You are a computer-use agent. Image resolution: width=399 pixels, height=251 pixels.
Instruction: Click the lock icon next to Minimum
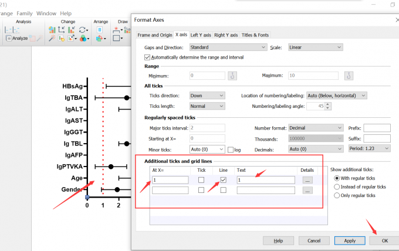pyautogui.click(x=232, y=76)
